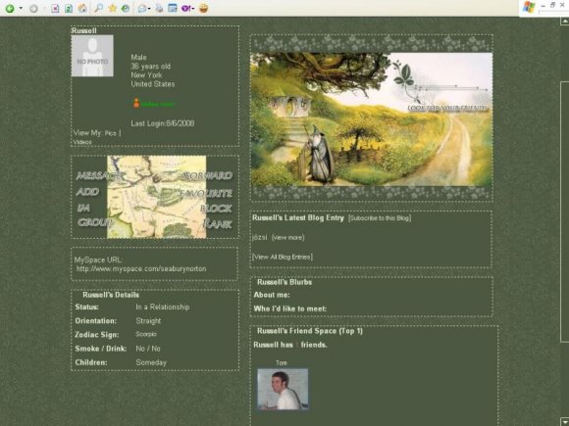Click the 'New York' location text

pos(146,75)
